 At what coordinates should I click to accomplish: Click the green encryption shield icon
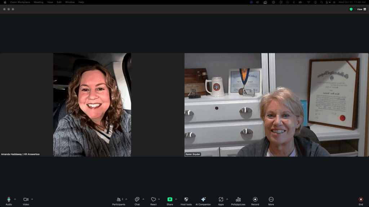351,9
